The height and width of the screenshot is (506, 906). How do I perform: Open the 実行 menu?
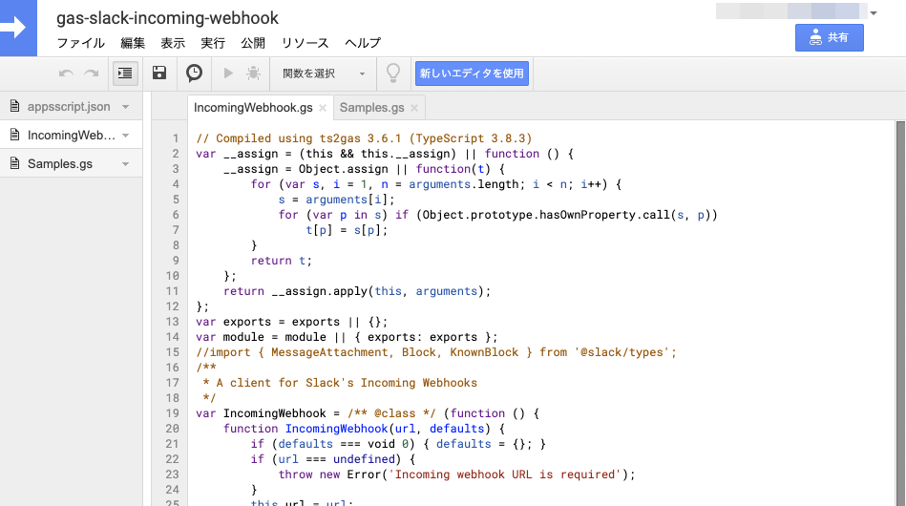point(213,43)
